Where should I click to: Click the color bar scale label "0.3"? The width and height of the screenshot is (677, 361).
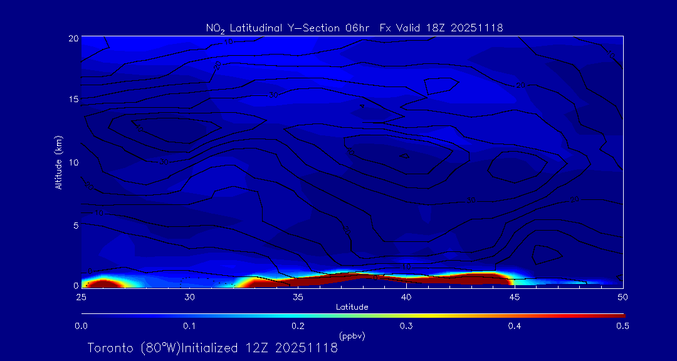point(406,327)
